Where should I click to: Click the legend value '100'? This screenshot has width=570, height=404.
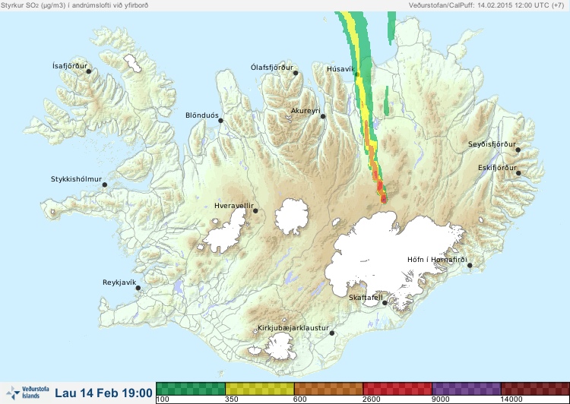coord(163,399)
